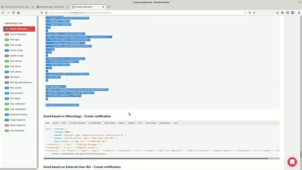Open View devices sidebar link
The width and height of the screenshot is (302, 170).
pyautogui.click(x=16, y=61)
